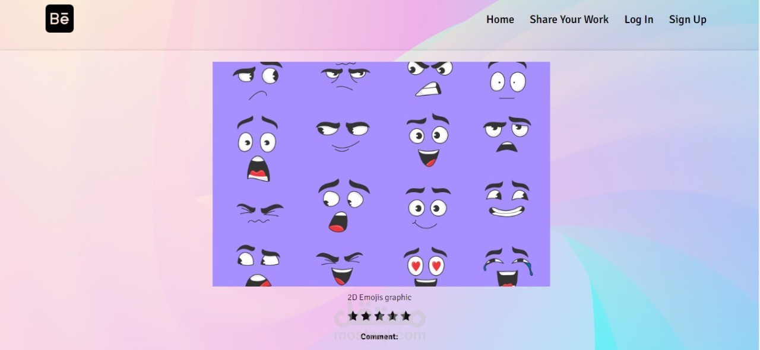Click the angry gritted-teeth emoji face
The width and height of the screenshot is (760, 350).
(429, 79)
